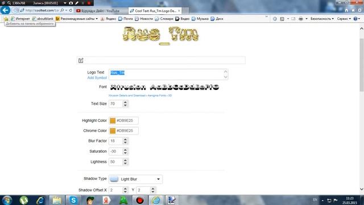
Task: Open Favorites star icon
Action: [x=353, y=10]
